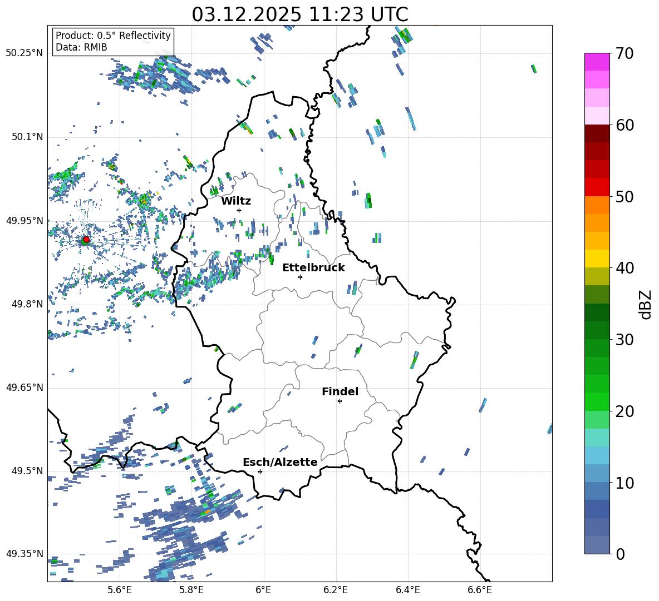
Task: Click the 49.35°N latitude tick label
Action: coord(24,554)
